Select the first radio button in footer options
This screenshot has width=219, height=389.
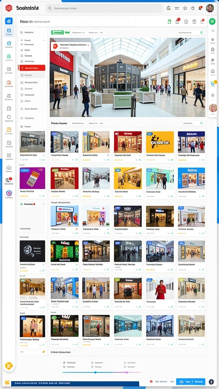tap(64, 362)
